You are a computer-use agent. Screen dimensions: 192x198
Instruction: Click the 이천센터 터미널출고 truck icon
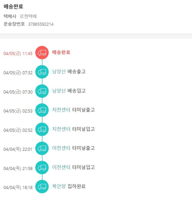[x=42, y=148]
